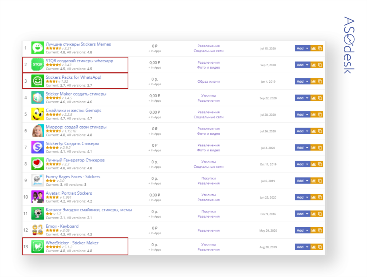Viewport: 367px width, 277px height.
Task: Select Покупки category in Funny Rages Faces row
Action: (208, 178)
